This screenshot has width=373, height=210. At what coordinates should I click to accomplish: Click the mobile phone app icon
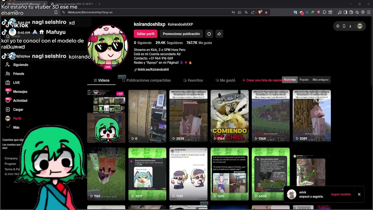pyautogui.click(x=344, y=26)
